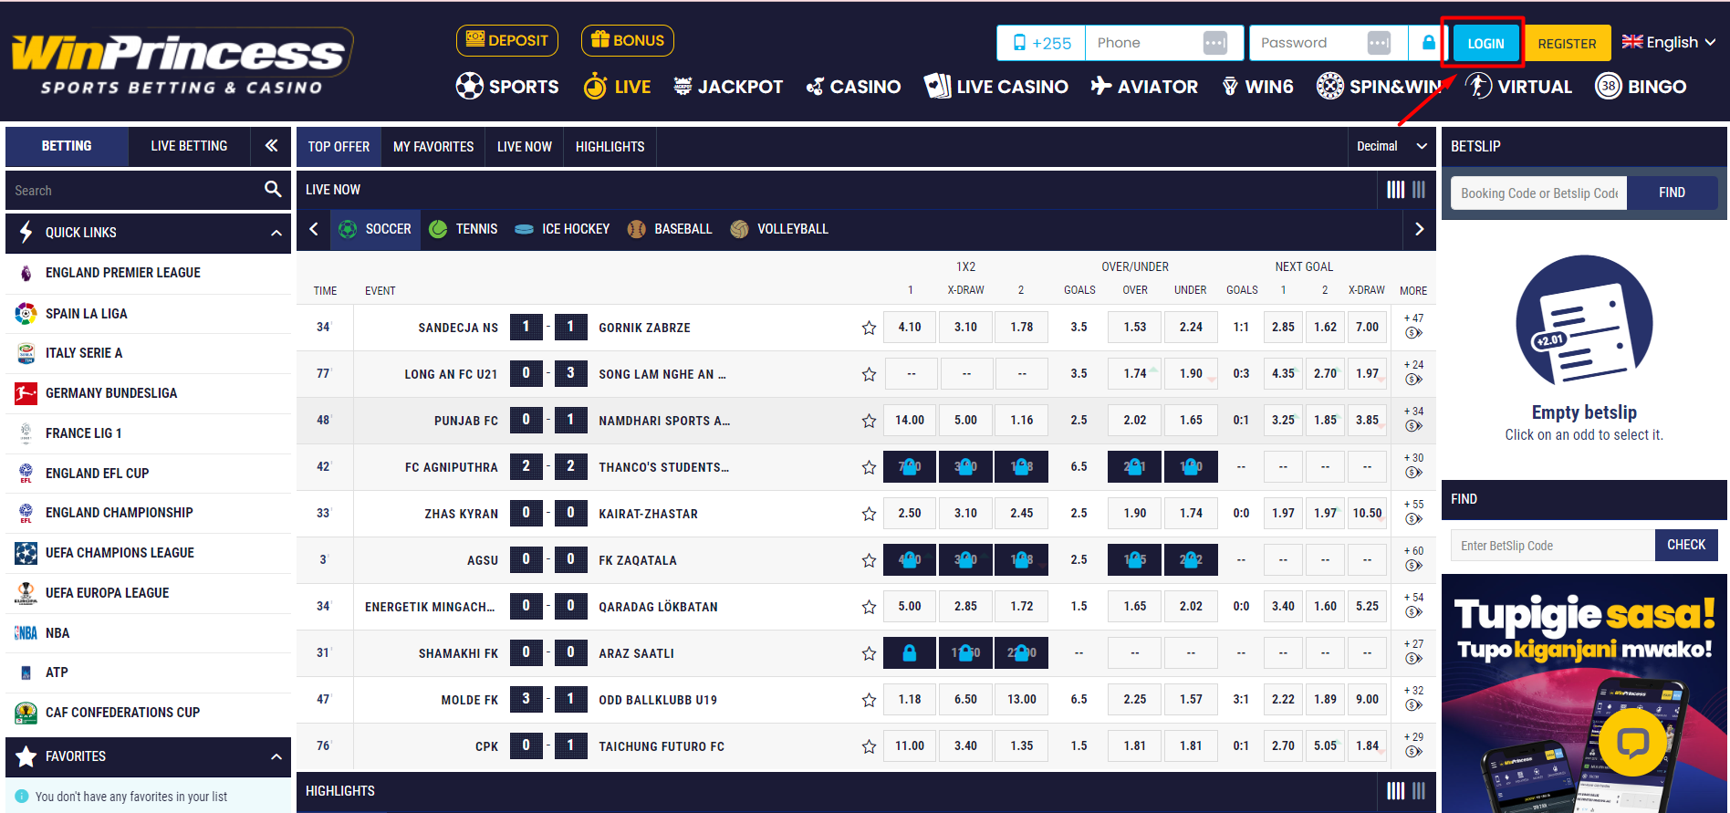
Task: Focus the Password input field
Action: tap(1329, 43)
